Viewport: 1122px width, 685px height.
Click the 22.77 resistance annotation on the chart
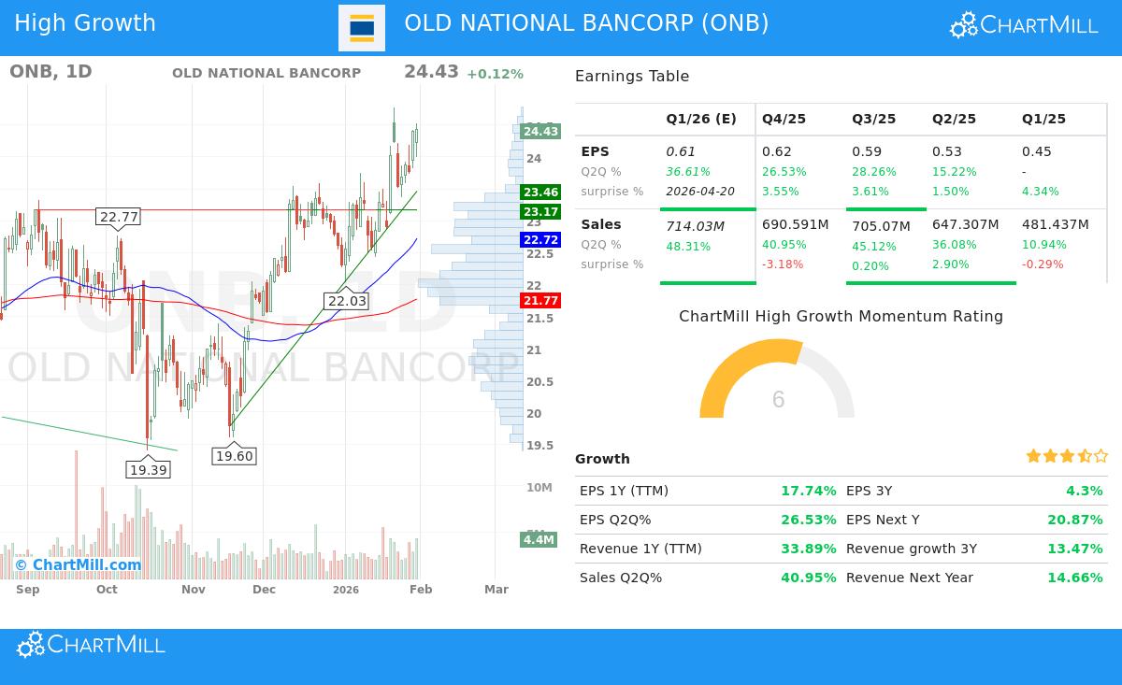click(x=118, y=217)
